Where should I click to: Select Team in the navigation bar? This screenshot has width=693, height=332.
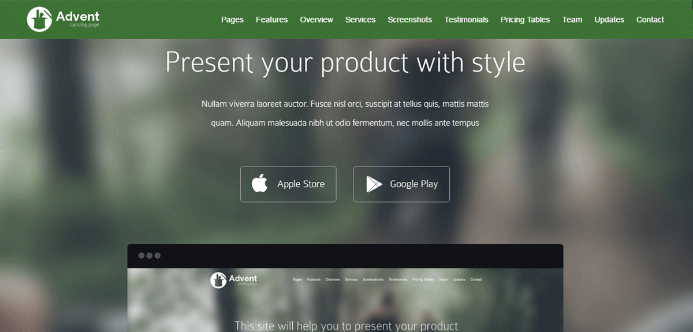click(x=572, y=20)
